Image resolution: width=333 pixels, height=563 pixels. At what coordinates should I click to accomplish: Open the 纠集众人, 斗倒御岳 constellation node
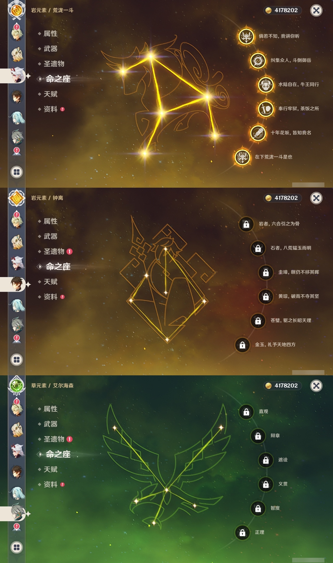point(258,60)
